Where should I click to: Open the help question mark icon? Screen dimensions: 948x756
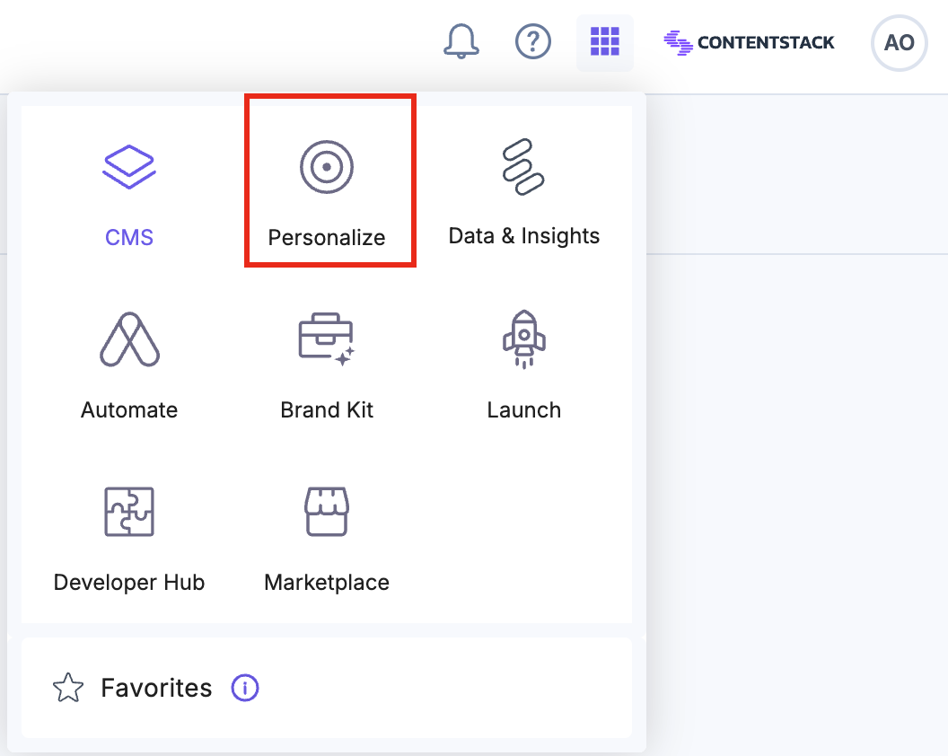(x=532, y=41)
